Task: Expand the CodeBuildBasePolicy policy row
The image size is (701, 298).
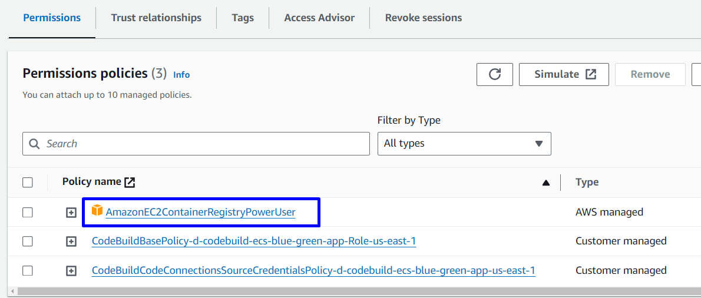Action: tap(71, 241)
